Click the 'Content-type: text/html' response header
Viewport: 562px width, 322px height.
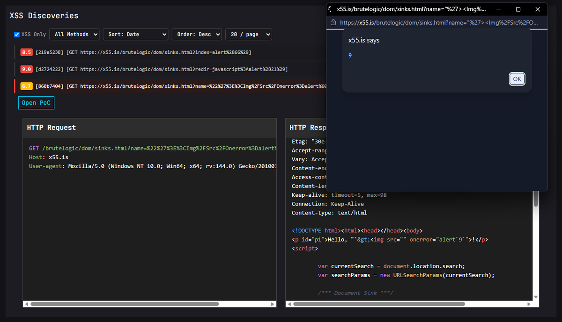point(329,213)
